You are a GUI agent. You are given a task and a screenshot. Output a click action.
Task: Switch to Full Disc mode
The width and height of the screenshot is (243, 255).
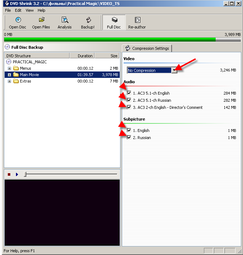(114, 23)
